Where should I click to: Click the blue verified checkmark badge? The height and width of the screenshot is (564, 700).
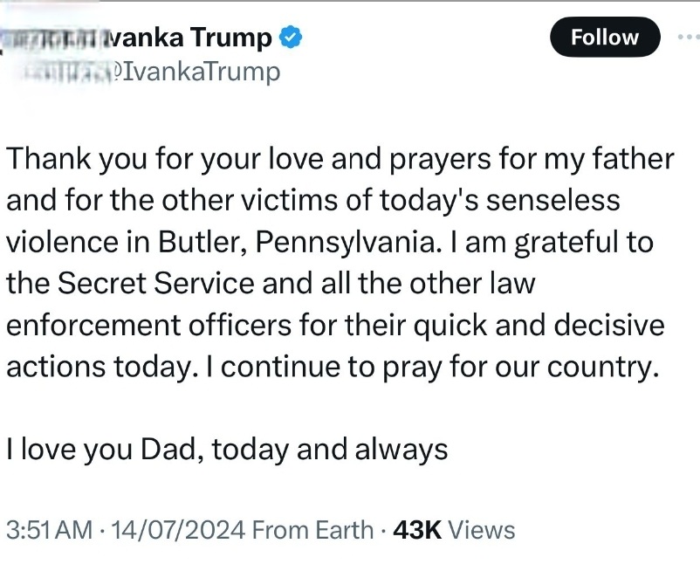[291, 38]
